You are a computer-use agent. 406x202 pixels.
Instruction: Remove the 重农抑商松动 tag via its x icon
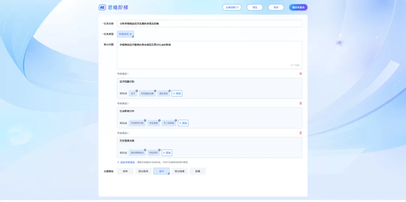145,150
